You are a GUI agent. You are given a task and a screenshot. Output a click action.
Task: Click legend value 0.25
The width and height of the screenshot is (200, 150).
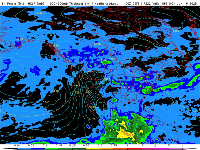pos(72,145)
